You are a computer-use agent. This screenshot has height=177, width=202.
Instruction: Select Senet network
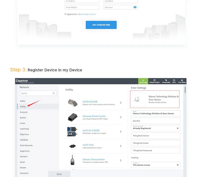pyautogui.click(x=22, y=162)
